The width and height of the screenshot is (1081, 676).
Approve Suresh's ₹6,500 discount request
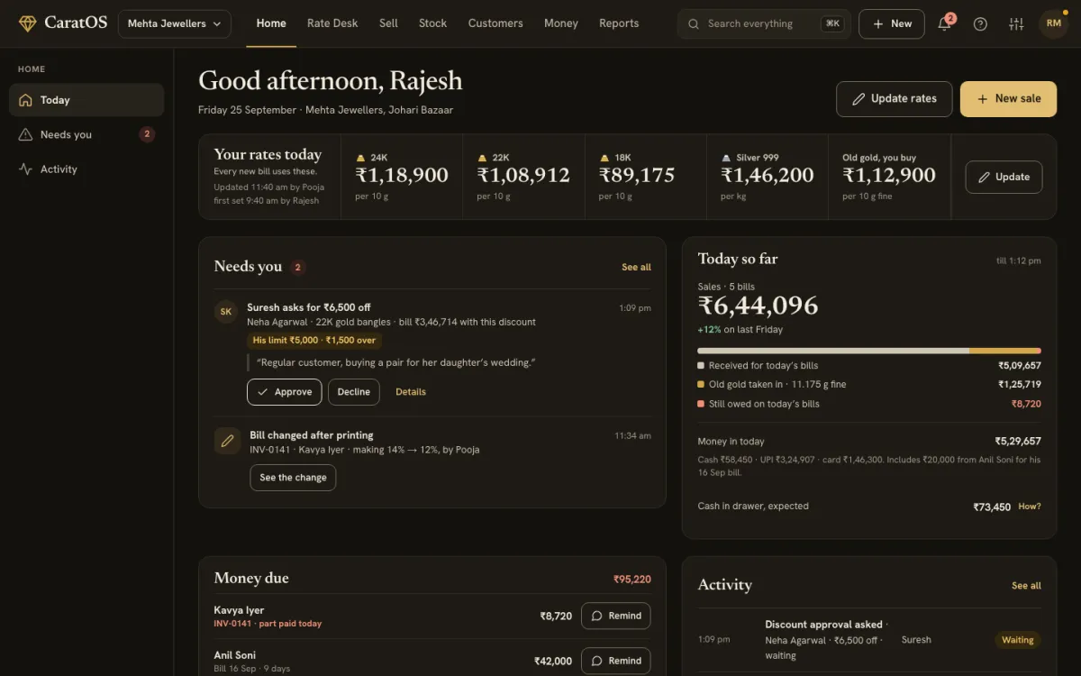click(284, 392)
